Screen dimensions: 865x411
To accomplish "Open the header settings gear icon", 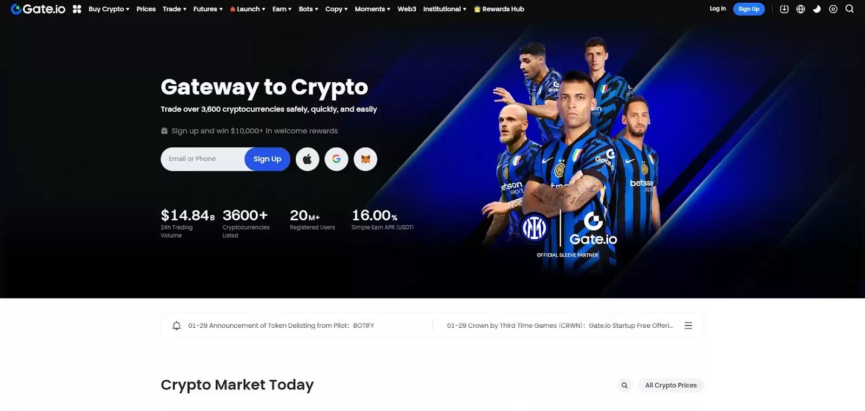I will point(833,9).
